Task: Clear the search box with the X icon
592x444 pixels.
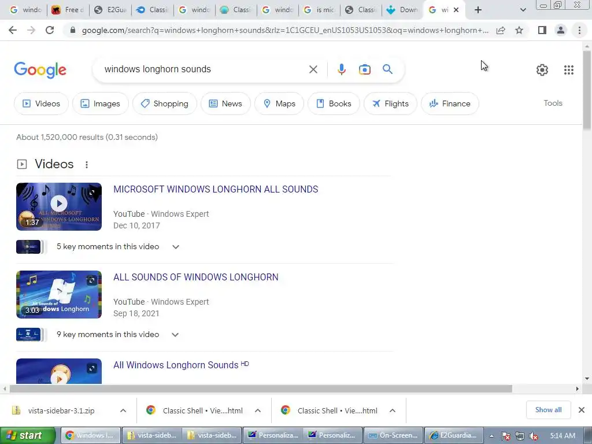Action: 313,69
